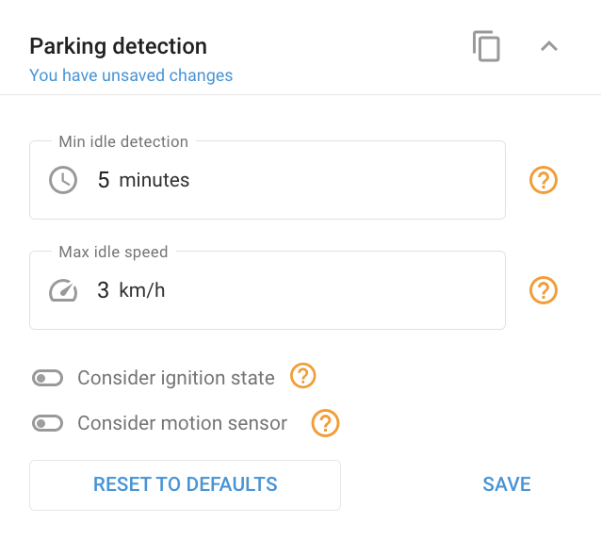Focus the Min idle detection value 5
This screenshot has height=539, width=601.
click(x=104, y=180)
